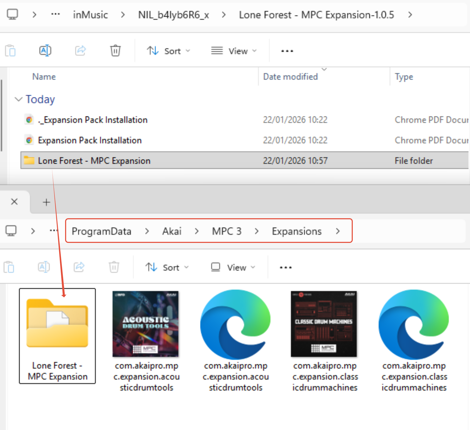
Task: Expand chevron after Expansions breadcrumb
Action: point(338,231)
